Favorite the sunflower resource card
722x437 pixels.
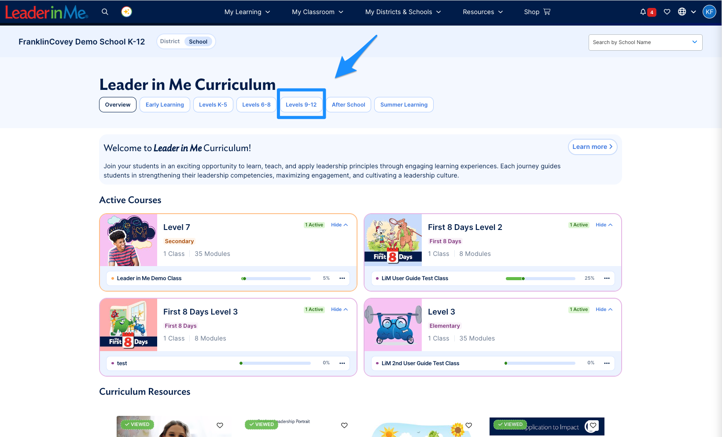tap(468, 425)
